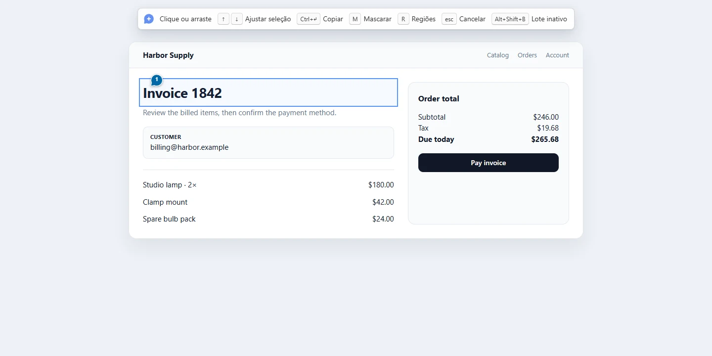712x356 pixels.
Task: Click the Harbor Supply brand name
Action: click(168, 55)
